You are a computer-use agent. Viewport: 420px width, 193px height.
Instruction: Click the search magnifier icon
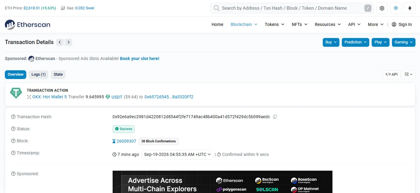click(x=217, y=8)
